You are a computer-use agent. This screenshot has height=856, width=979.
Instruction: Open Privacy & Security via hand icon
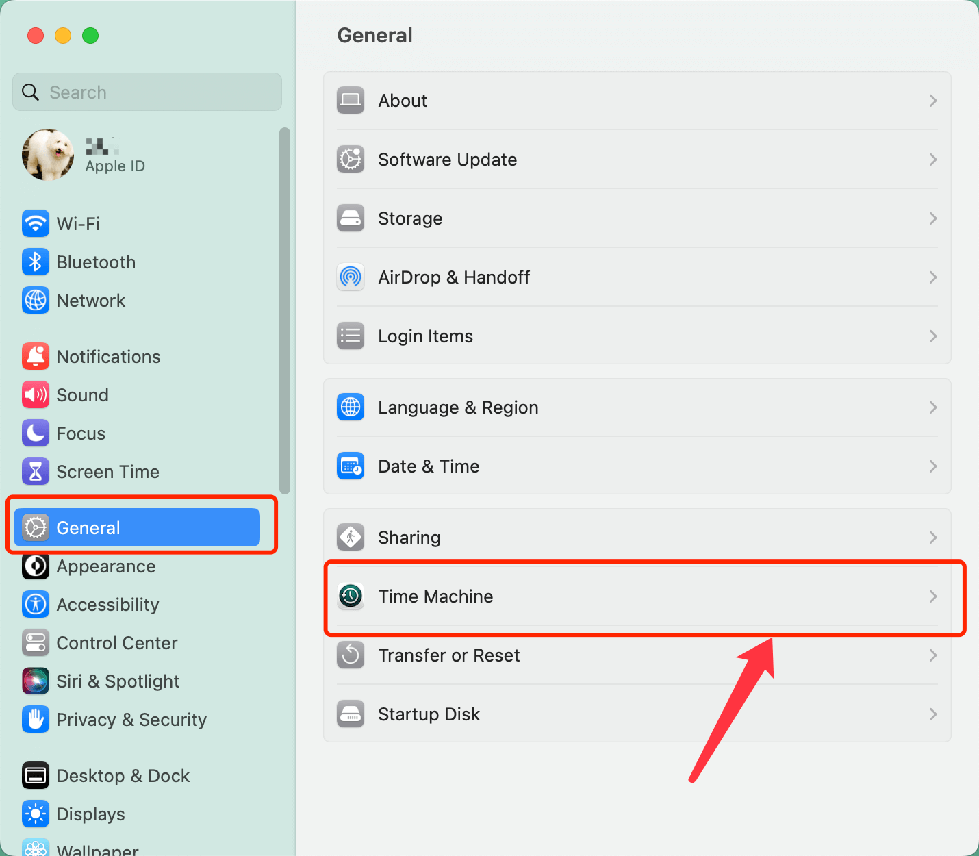(36, 719)
